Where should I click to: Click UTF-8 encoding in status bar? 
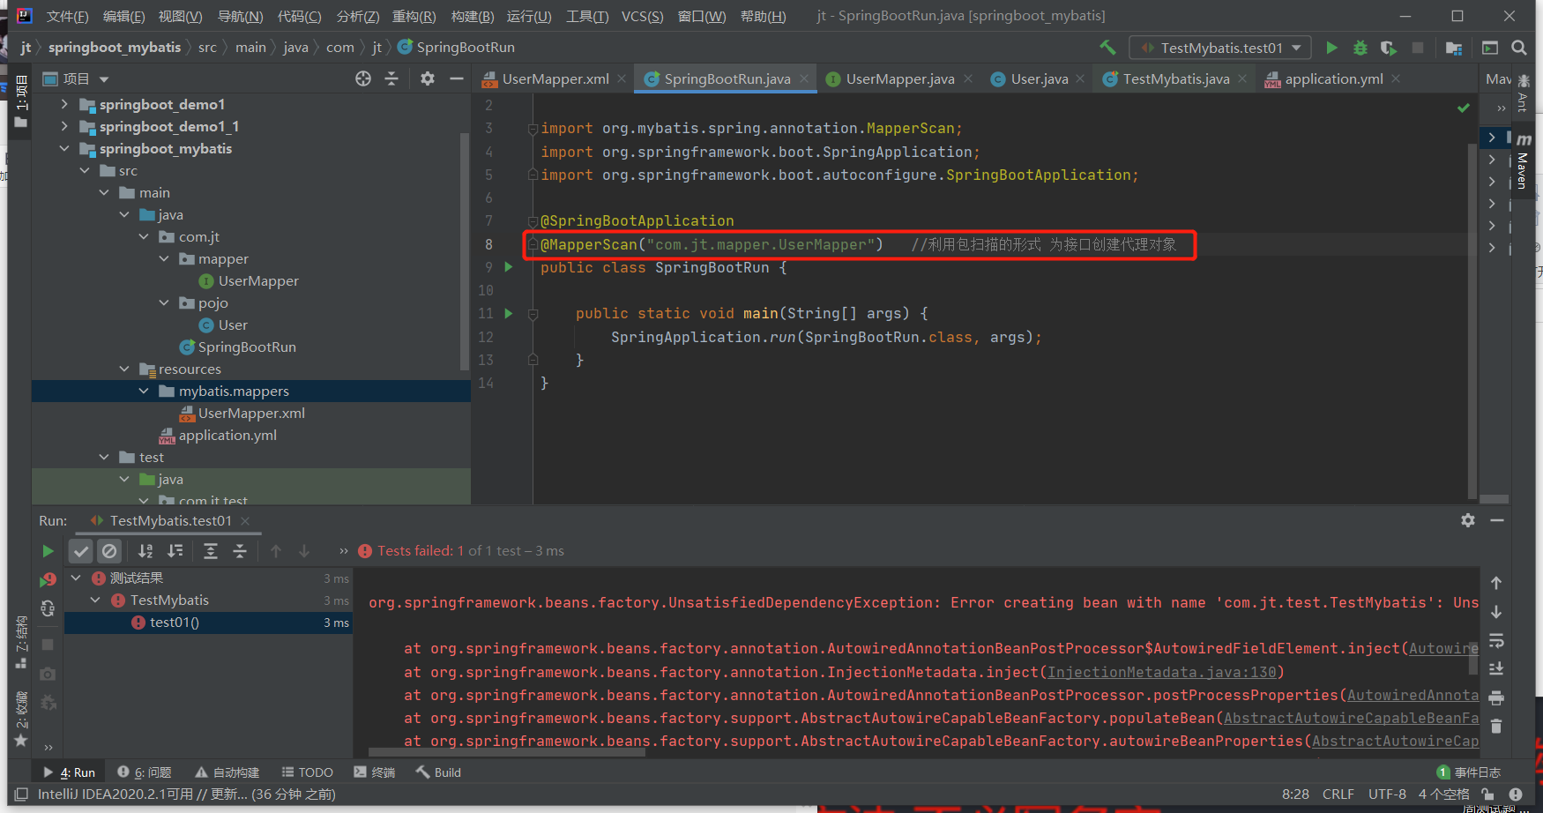pos(1387,794)
